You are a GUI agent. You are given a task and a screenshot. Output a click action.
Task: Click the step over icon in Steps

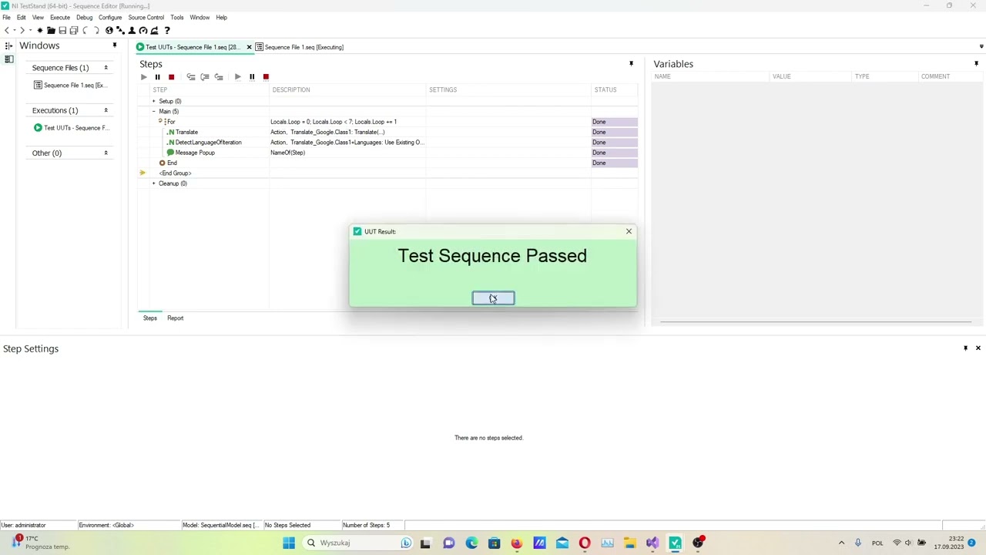(x=205, y=77)
